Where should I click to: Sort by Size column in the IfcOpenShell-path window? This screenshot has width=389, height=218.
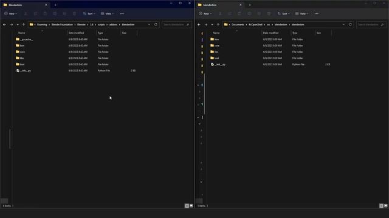tap(318, 33)
